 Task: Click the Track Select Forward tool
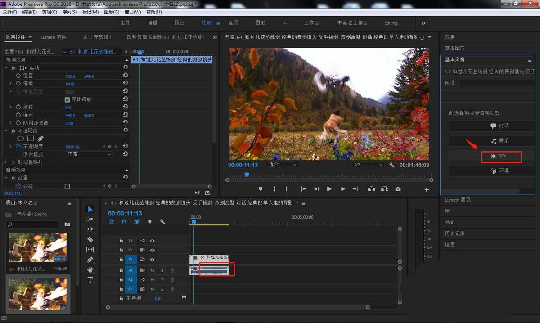click(90, 219)
